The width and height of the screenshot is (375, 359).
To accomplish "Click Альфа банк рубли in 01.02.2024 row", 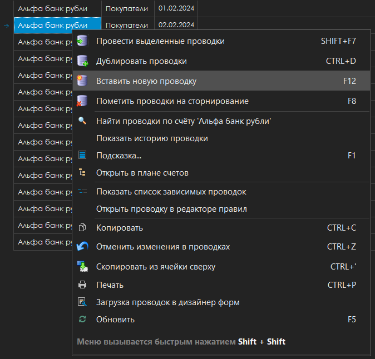I will [x=57, y=8].
